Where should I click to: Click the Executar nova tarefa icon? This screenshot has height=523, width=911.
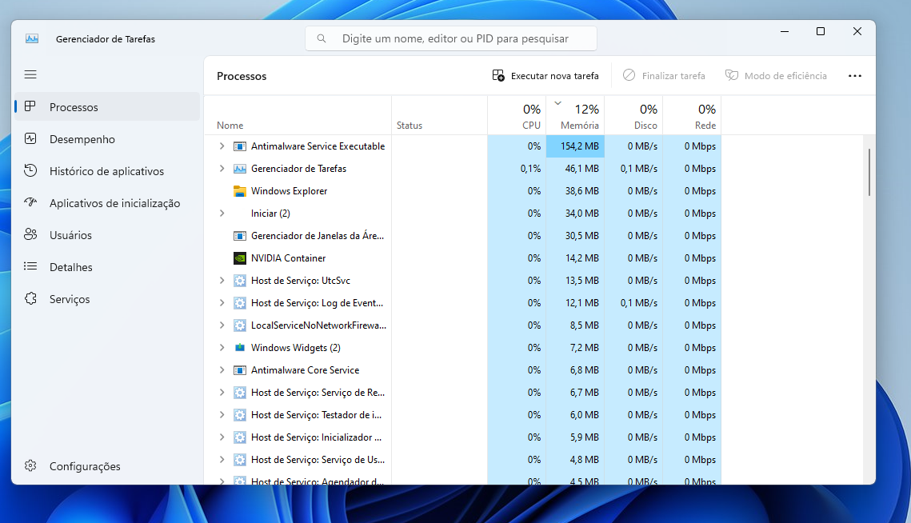pos(498,75)
